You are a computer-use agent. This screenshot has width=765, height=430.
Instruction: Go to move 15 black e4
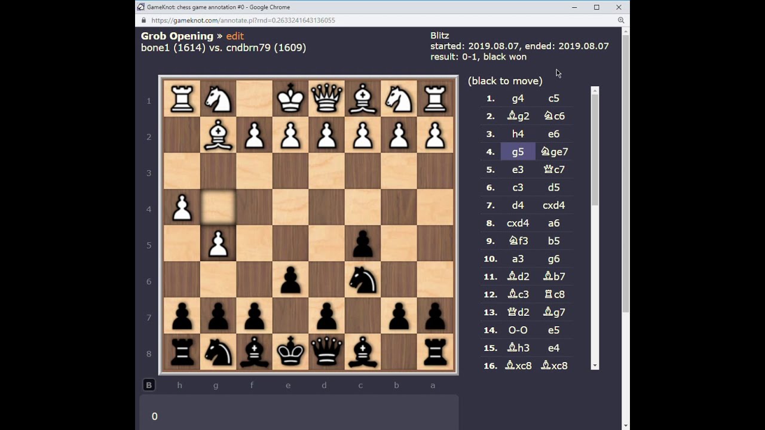(554, 348)
